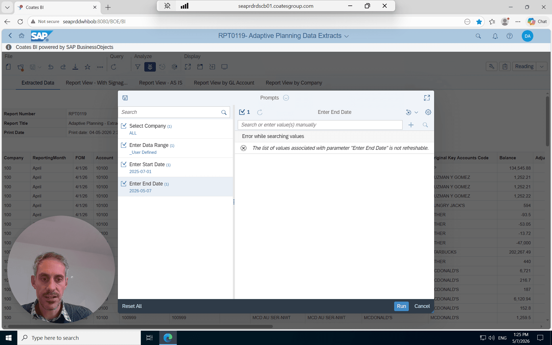The height and width of the screenshot is (345, 552).
Task: Open the help question mark icon
Action: tap(509, 36)
